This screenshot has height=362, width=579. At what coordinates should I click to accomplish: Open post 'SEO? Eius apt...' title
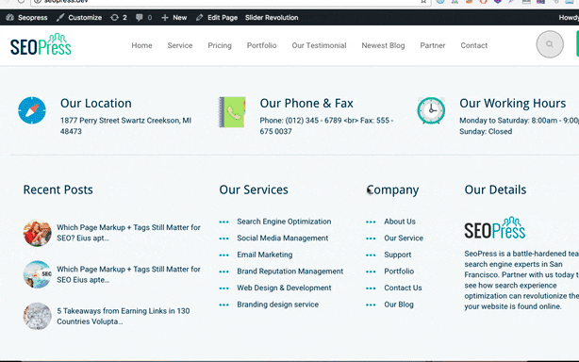[x=128, y=233]
